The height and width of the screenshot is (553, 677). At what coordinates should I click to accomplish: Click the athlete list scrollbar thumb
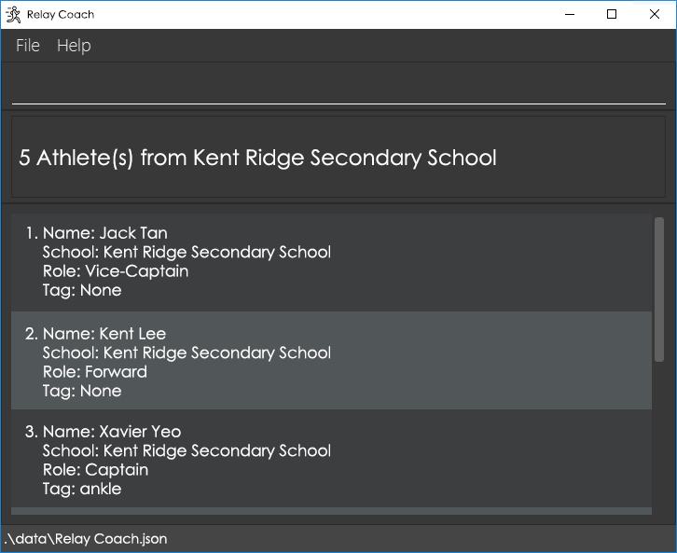pyautogui.click(x=659, y=289)
